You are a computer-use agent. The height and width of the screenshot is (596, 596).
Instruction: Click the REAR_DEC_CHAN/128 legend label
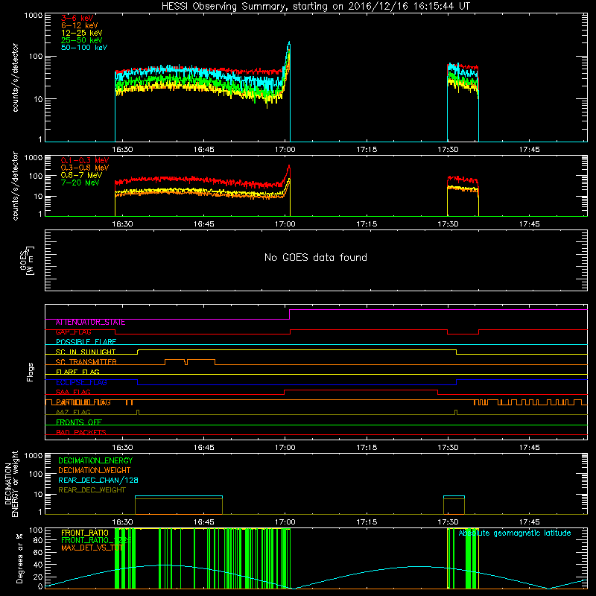click(x=98, y=481)
